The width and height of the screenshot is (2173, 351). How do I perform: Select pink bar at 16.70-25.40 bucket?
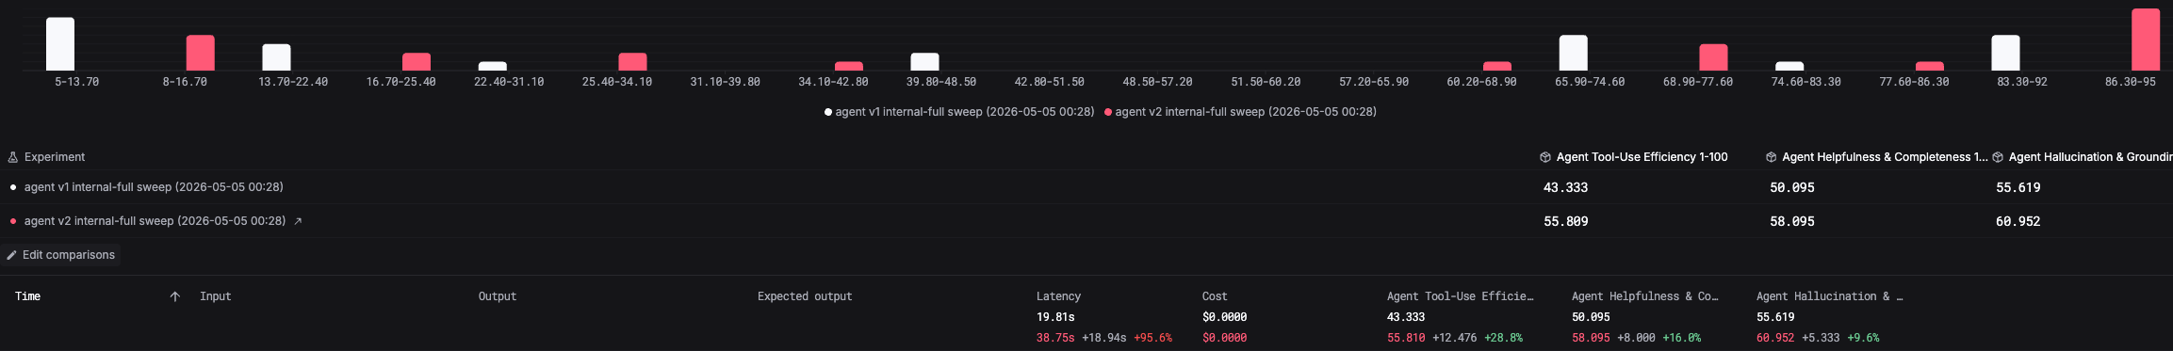click(x=417, y=61)
